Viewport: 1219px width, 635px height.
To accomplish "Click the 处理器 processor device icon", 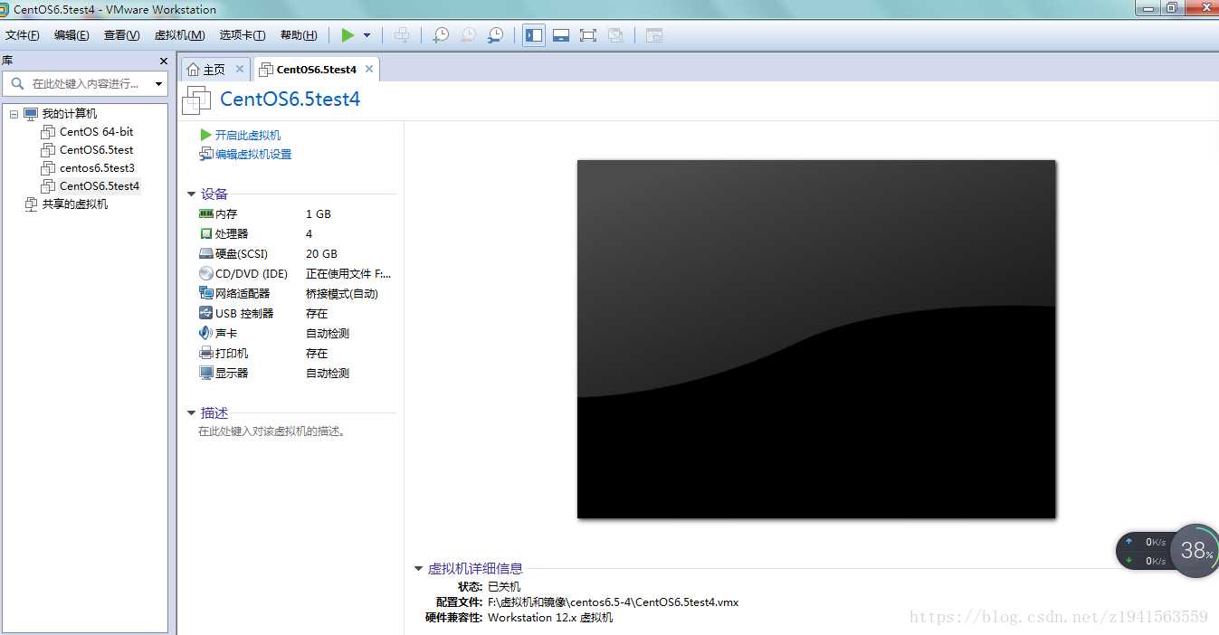I will click(205, 234).
